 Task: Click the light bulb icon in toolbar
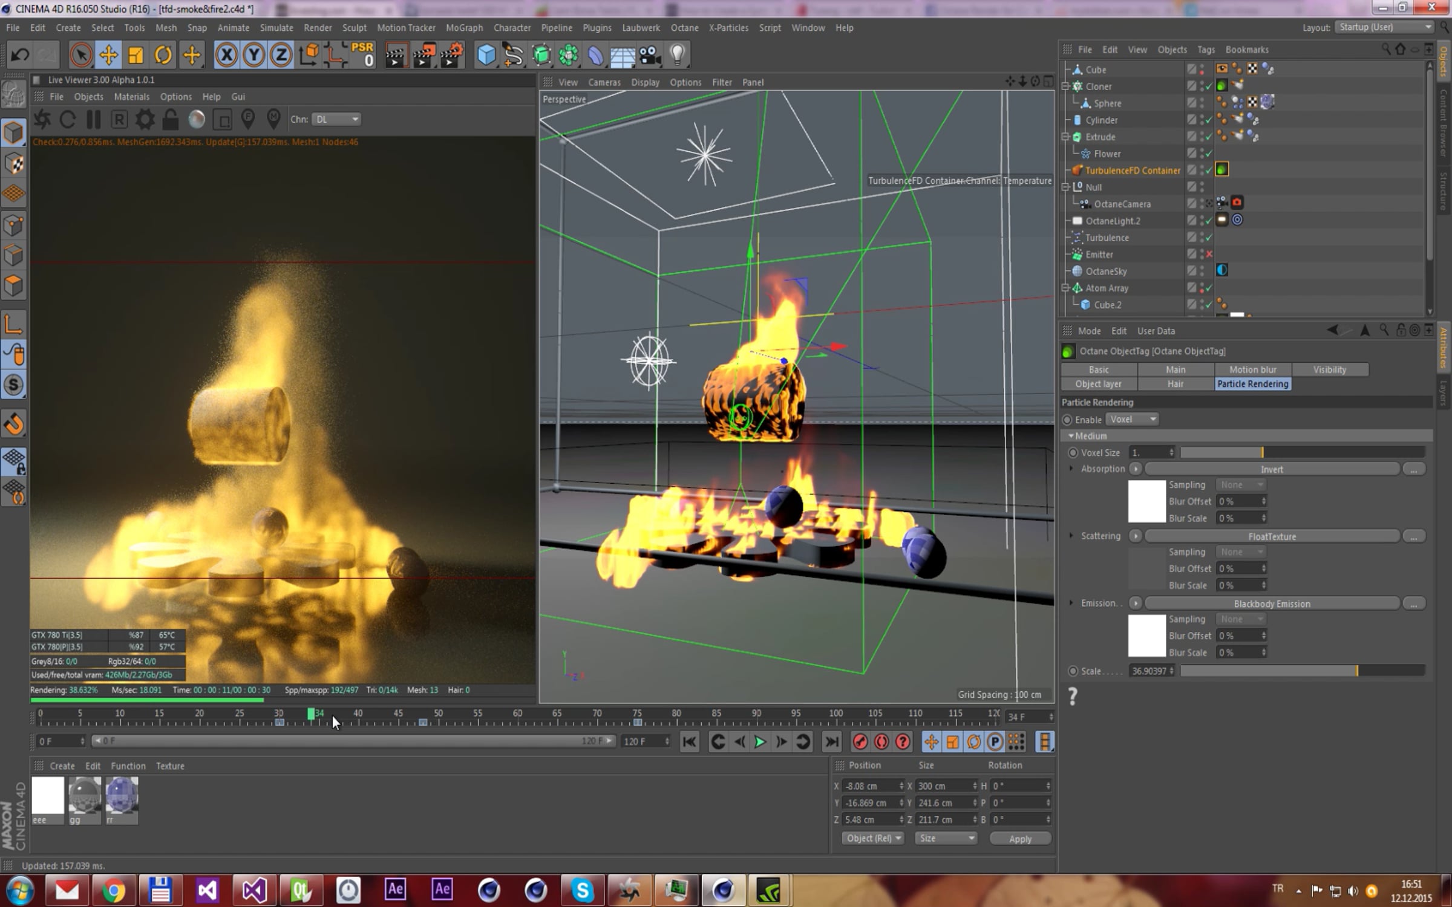[678, 55]
